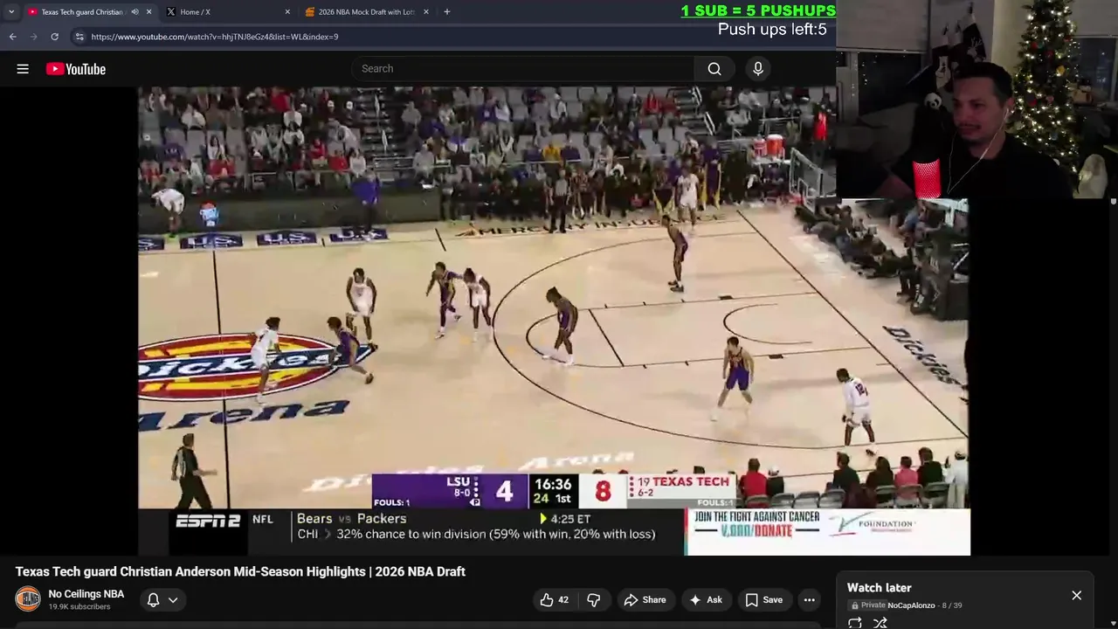Toggle shuffle in Watch later playlist

click(880, 623)
